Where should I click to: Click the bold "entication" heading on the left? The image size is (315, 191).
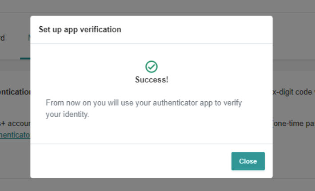tap(15, 92)
